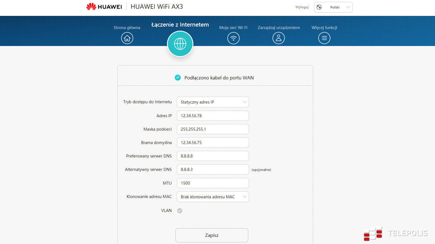This screenshot has width=435, height=244.
Task: Click the globe icon for Łączenie z Internetem
Action: pos(180,44)
